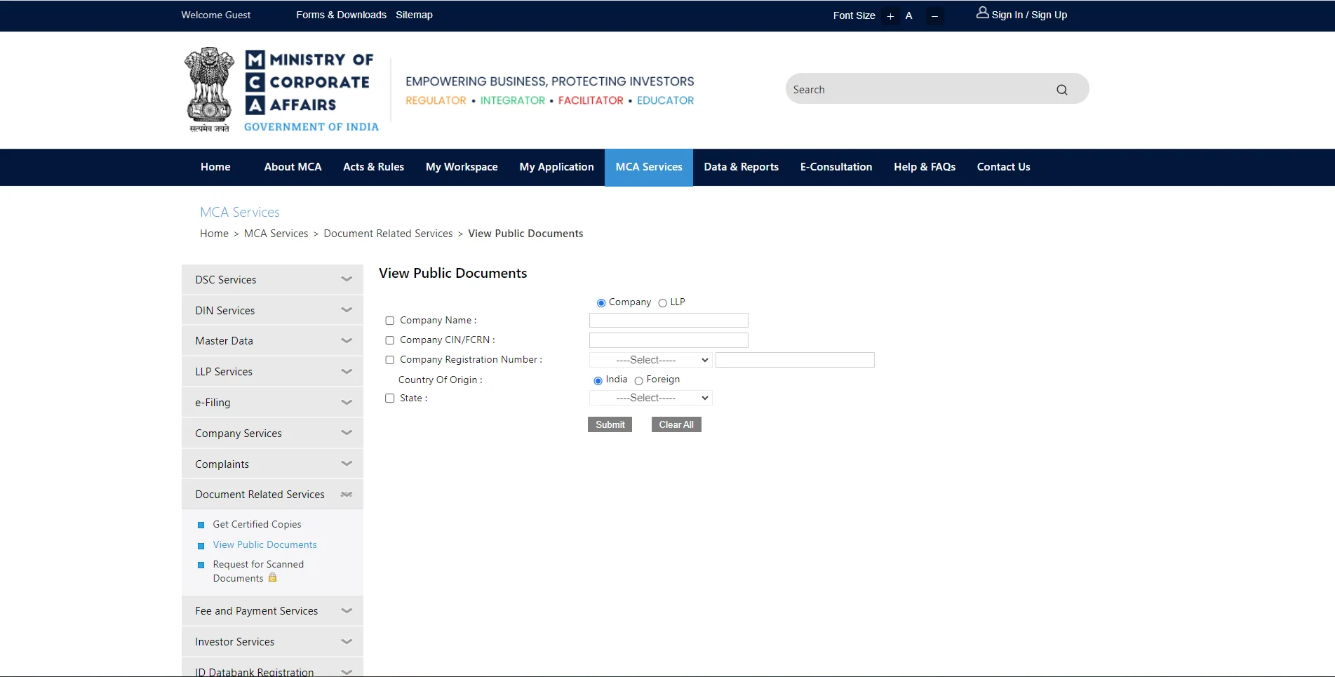Open Forms & Downloads link
This screenshot has height=677, width=1335.
(x=341, y=15)
